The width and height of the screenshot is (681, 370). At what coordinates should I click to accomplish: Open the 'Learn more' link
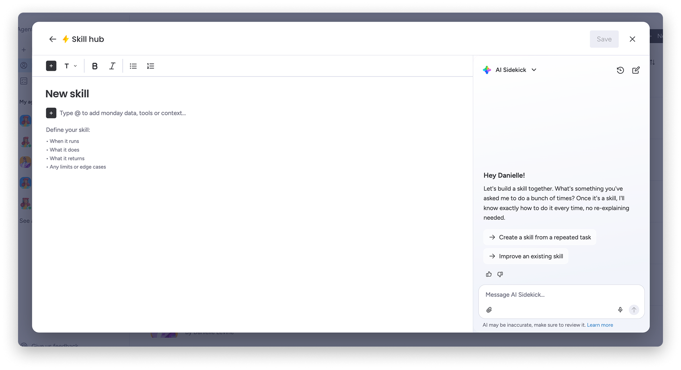click(600, 325)
